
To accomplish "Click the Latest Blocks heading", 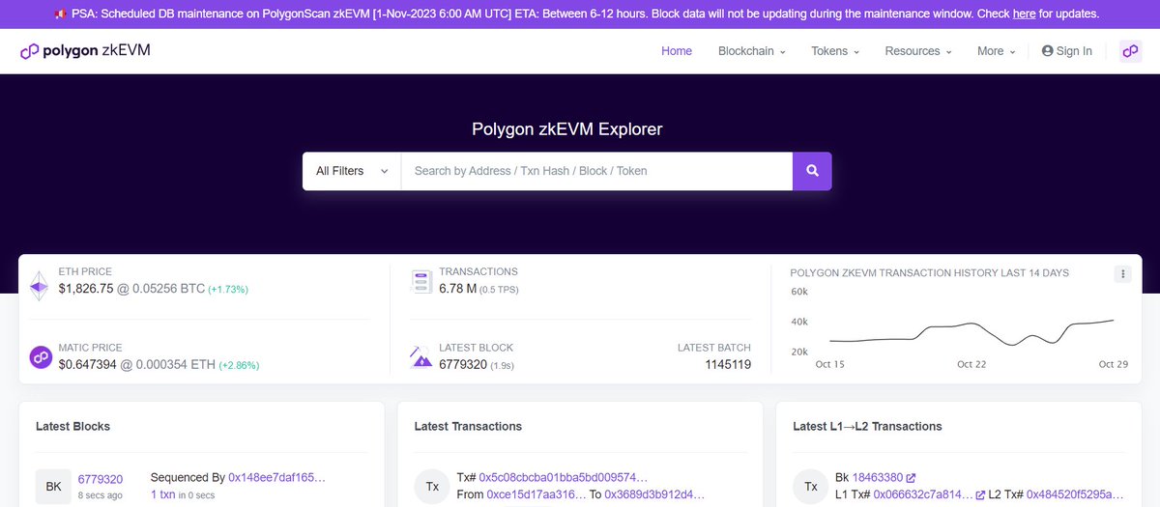I will tap(72, 426).
